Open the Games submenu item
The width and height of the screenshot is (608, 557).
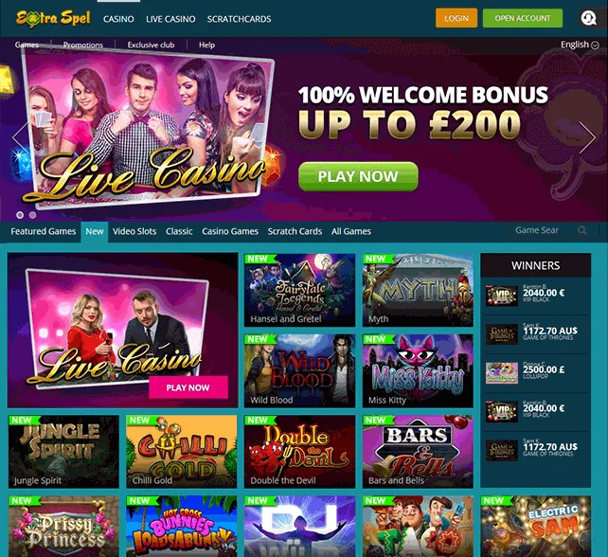click(x=27, y=45)
